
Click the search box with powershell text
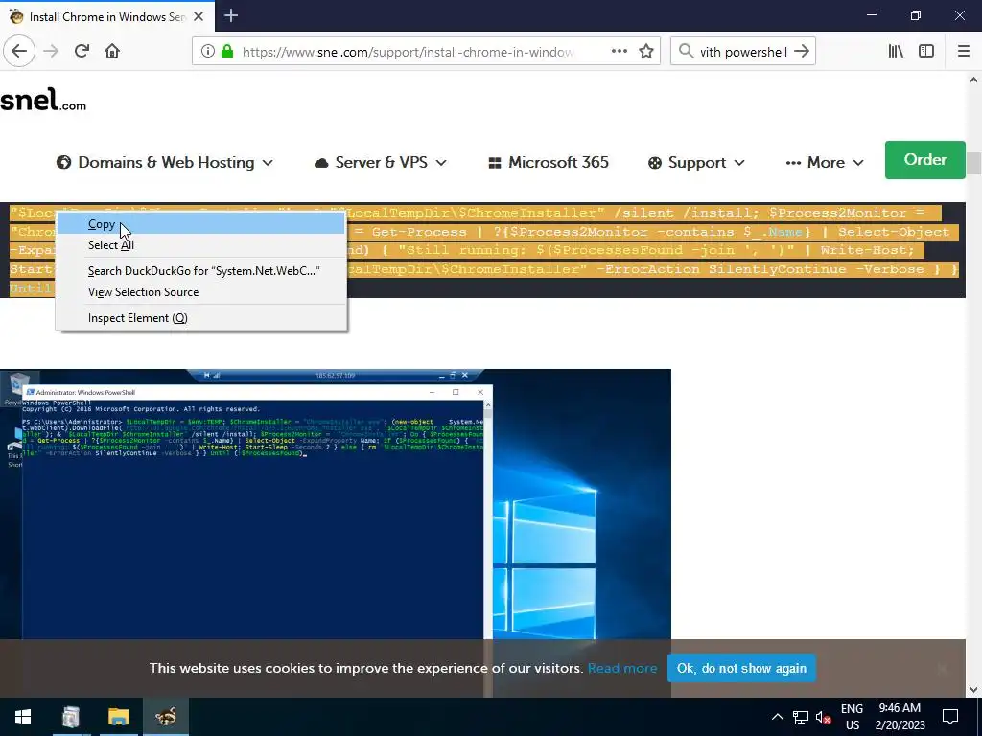tap(743, 52)
